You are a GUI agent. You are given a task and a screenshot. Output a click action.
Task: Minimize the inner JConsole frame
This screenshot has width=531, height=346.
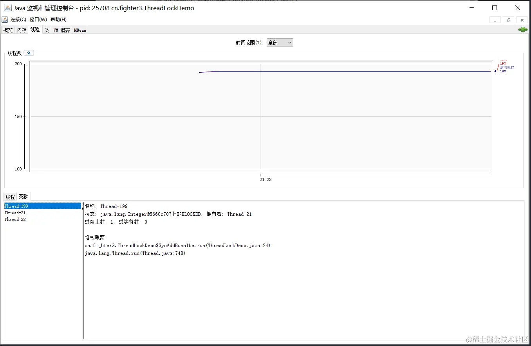point(495,20)
